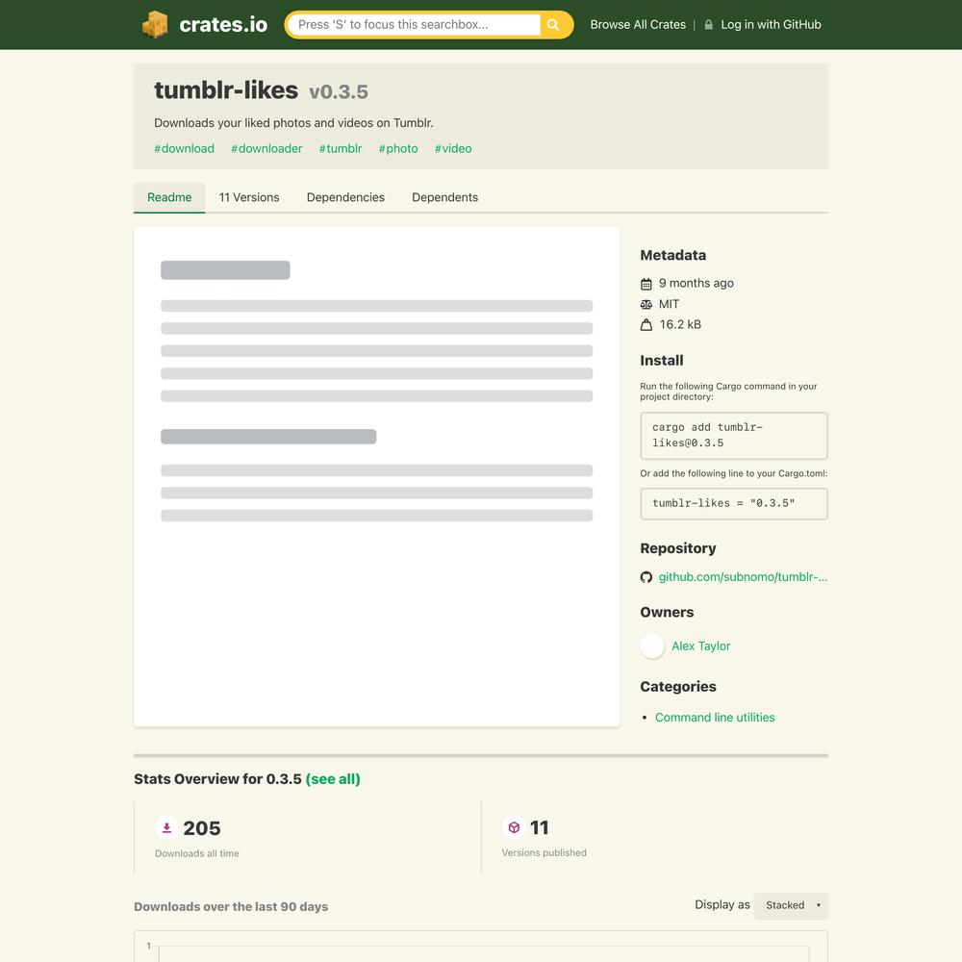Switch to the Readme tab
Screen dimensions: 962x962
tap(169, 197)
